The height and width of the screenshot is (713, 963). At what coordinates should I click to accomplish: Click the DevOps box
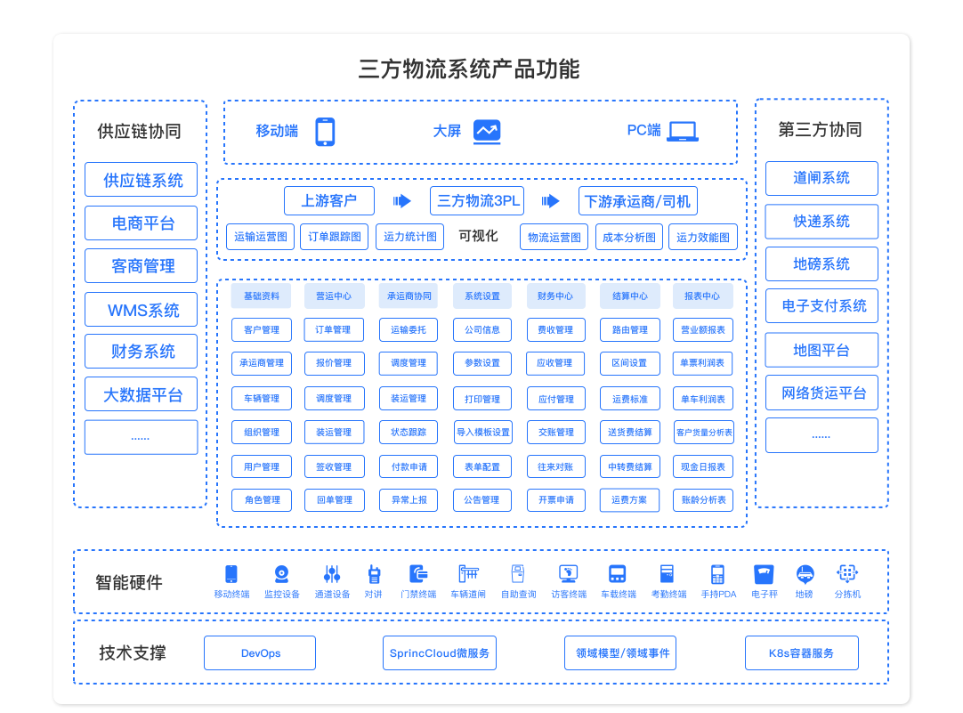tap(260, 652)
